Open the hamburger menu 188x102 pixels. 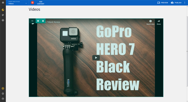[x=3, y=2]
